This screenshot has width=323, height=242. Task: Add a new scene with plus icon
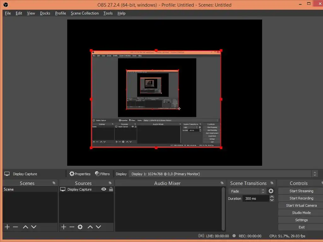pos(7,227)
